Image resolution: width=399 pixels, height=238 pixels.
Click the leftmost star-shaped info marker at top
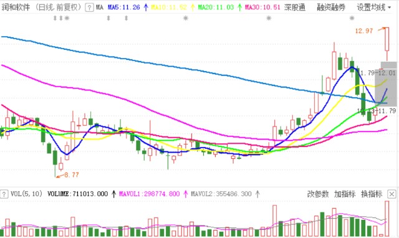[67, 18]
